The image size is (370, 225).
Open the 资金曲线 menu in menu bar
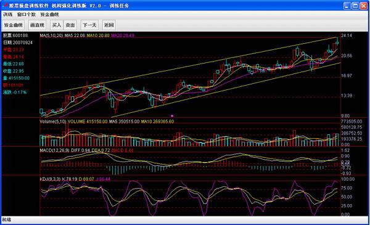coord(49,15)
